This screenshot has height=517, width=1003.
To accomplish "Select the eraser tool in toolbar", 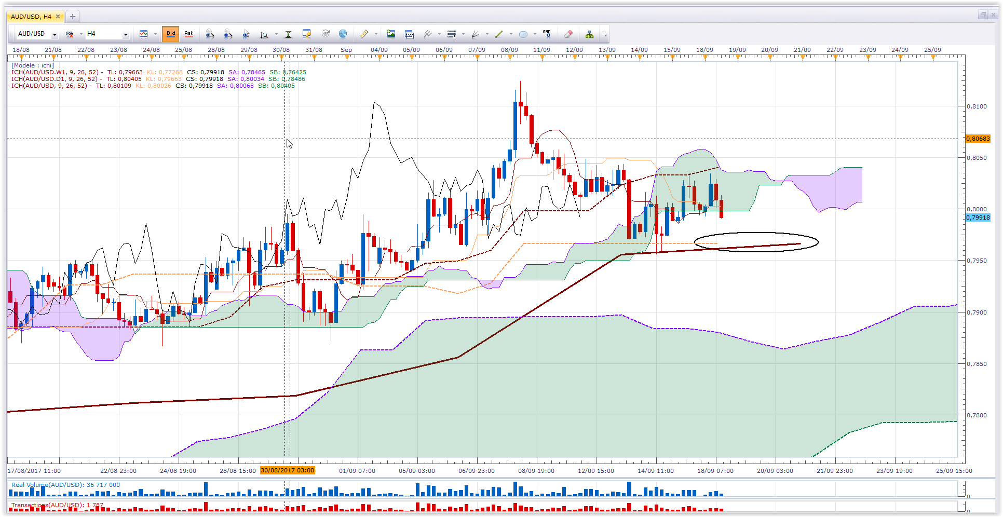I will (x=568, y=34).
